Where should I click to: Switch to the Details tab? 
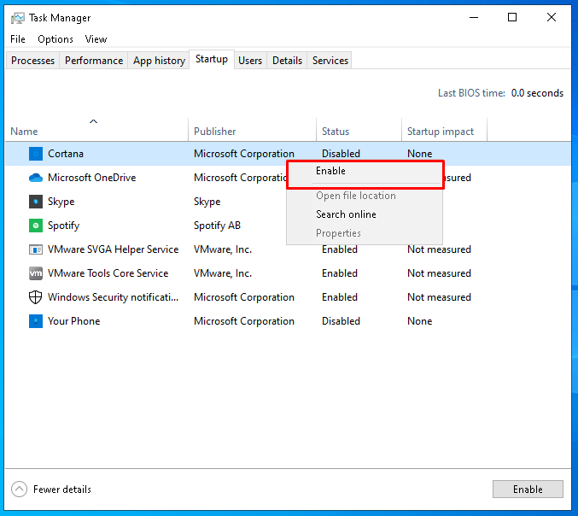tap(287, 60)
